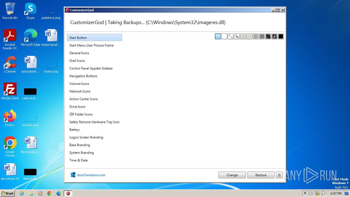The height and width of the screenshot is (197, 350).
Task: Select Navigation Buttons category
Action: point(94,76)
